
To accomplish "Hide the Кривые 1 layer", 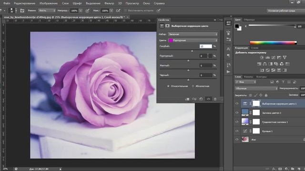I will pos(237,131).
